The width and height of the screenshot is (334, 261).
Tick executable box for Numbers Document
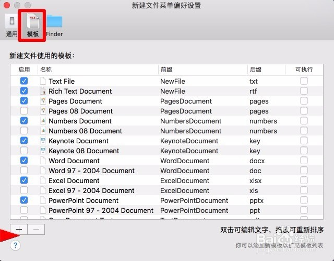coord(304,121)
